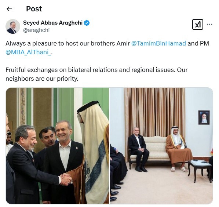Open @TamimBinHamad mention link

pos(158,43)
